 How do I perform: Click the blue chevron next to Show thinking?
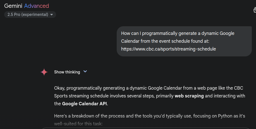point(85,71)
